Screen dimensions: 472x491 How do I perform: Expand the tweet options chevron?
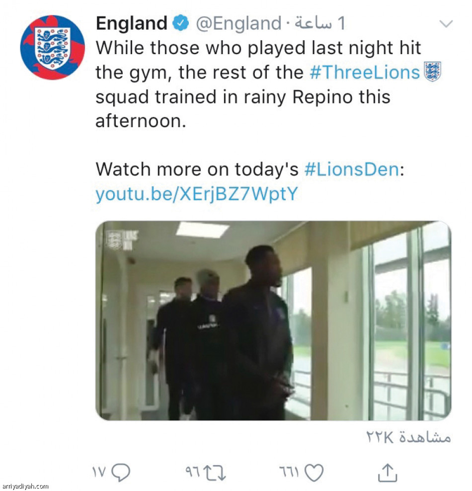click(x=446, y=24)
